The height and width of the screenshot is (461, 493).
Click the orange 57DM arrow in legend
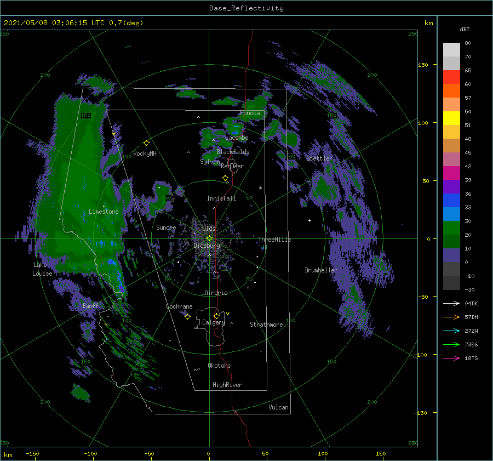[x=451, y=317]
